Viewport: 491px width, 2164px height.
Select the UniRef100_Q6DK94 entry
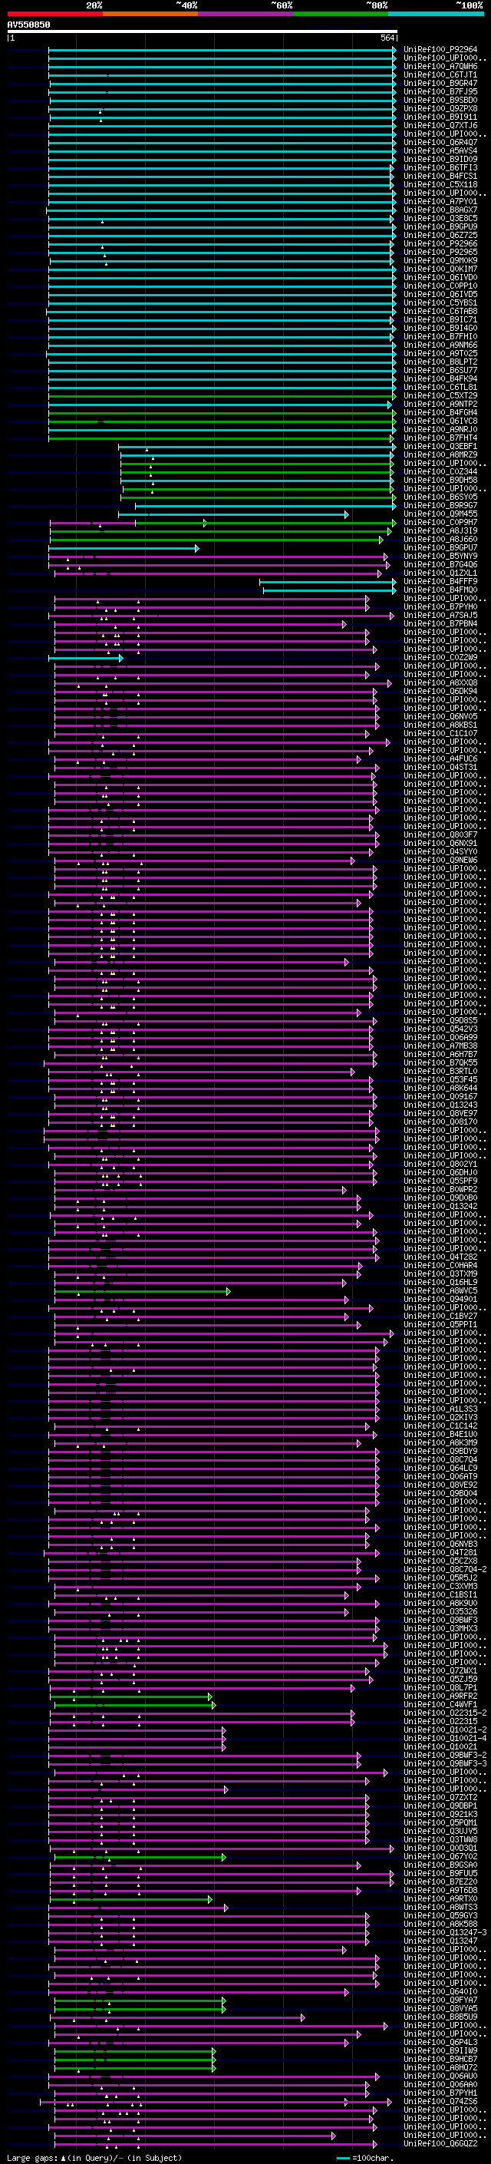(x=440, y=692)
